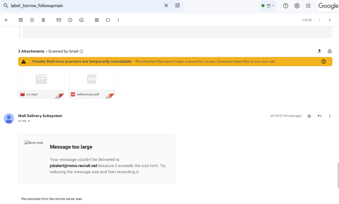This screenshot has height=204, width=339.
Task: Click the 07:49 message timestamp
Action: point(286,116)
